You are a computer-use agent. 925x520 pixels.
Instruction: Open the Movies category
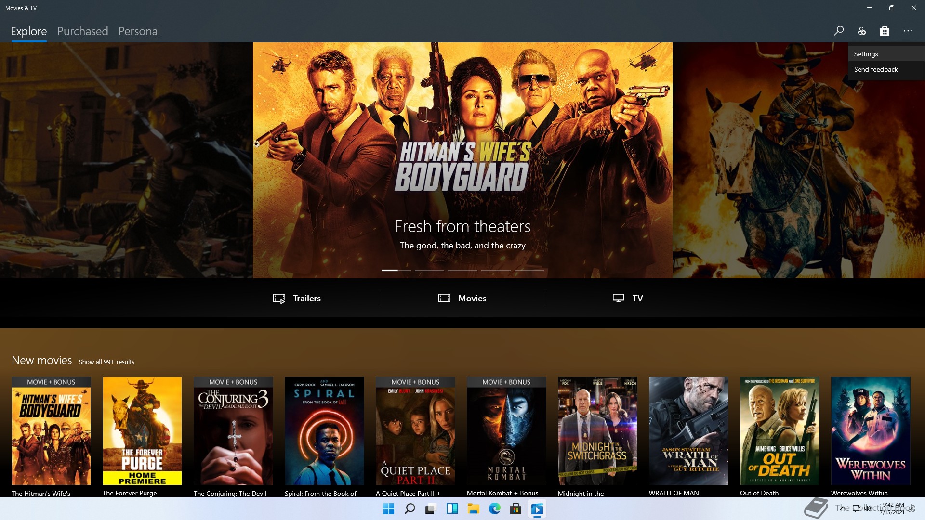coord(462,298)
